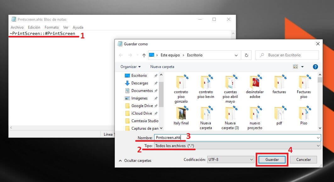This screenshot has height=182, width=334.
Task: Click Nueva carpeta in the toolbar
Action: 162,67
